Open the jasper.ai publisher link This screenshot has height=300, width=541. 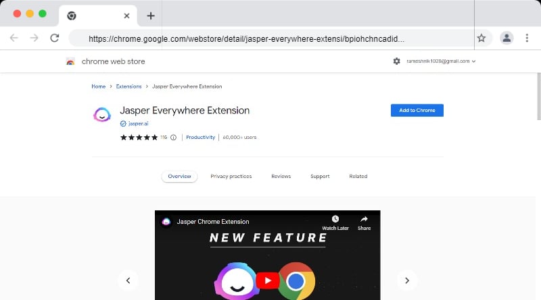click(138, 123)
